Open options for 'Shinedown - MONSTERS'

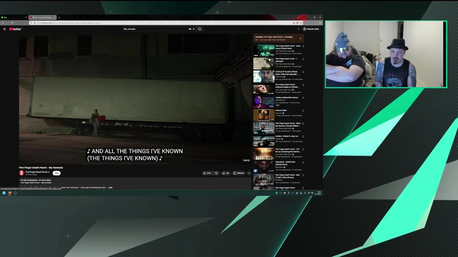click(x=303, y=162)
